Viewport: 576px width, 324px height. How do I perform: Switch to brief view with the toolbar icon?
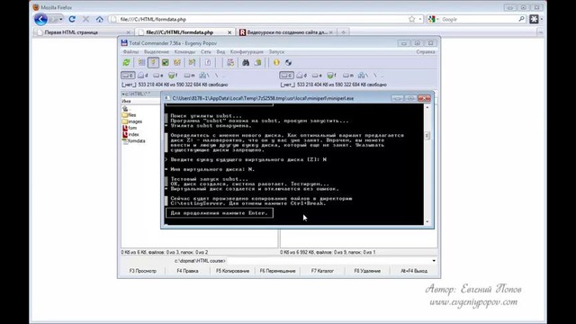click(141, 62)
